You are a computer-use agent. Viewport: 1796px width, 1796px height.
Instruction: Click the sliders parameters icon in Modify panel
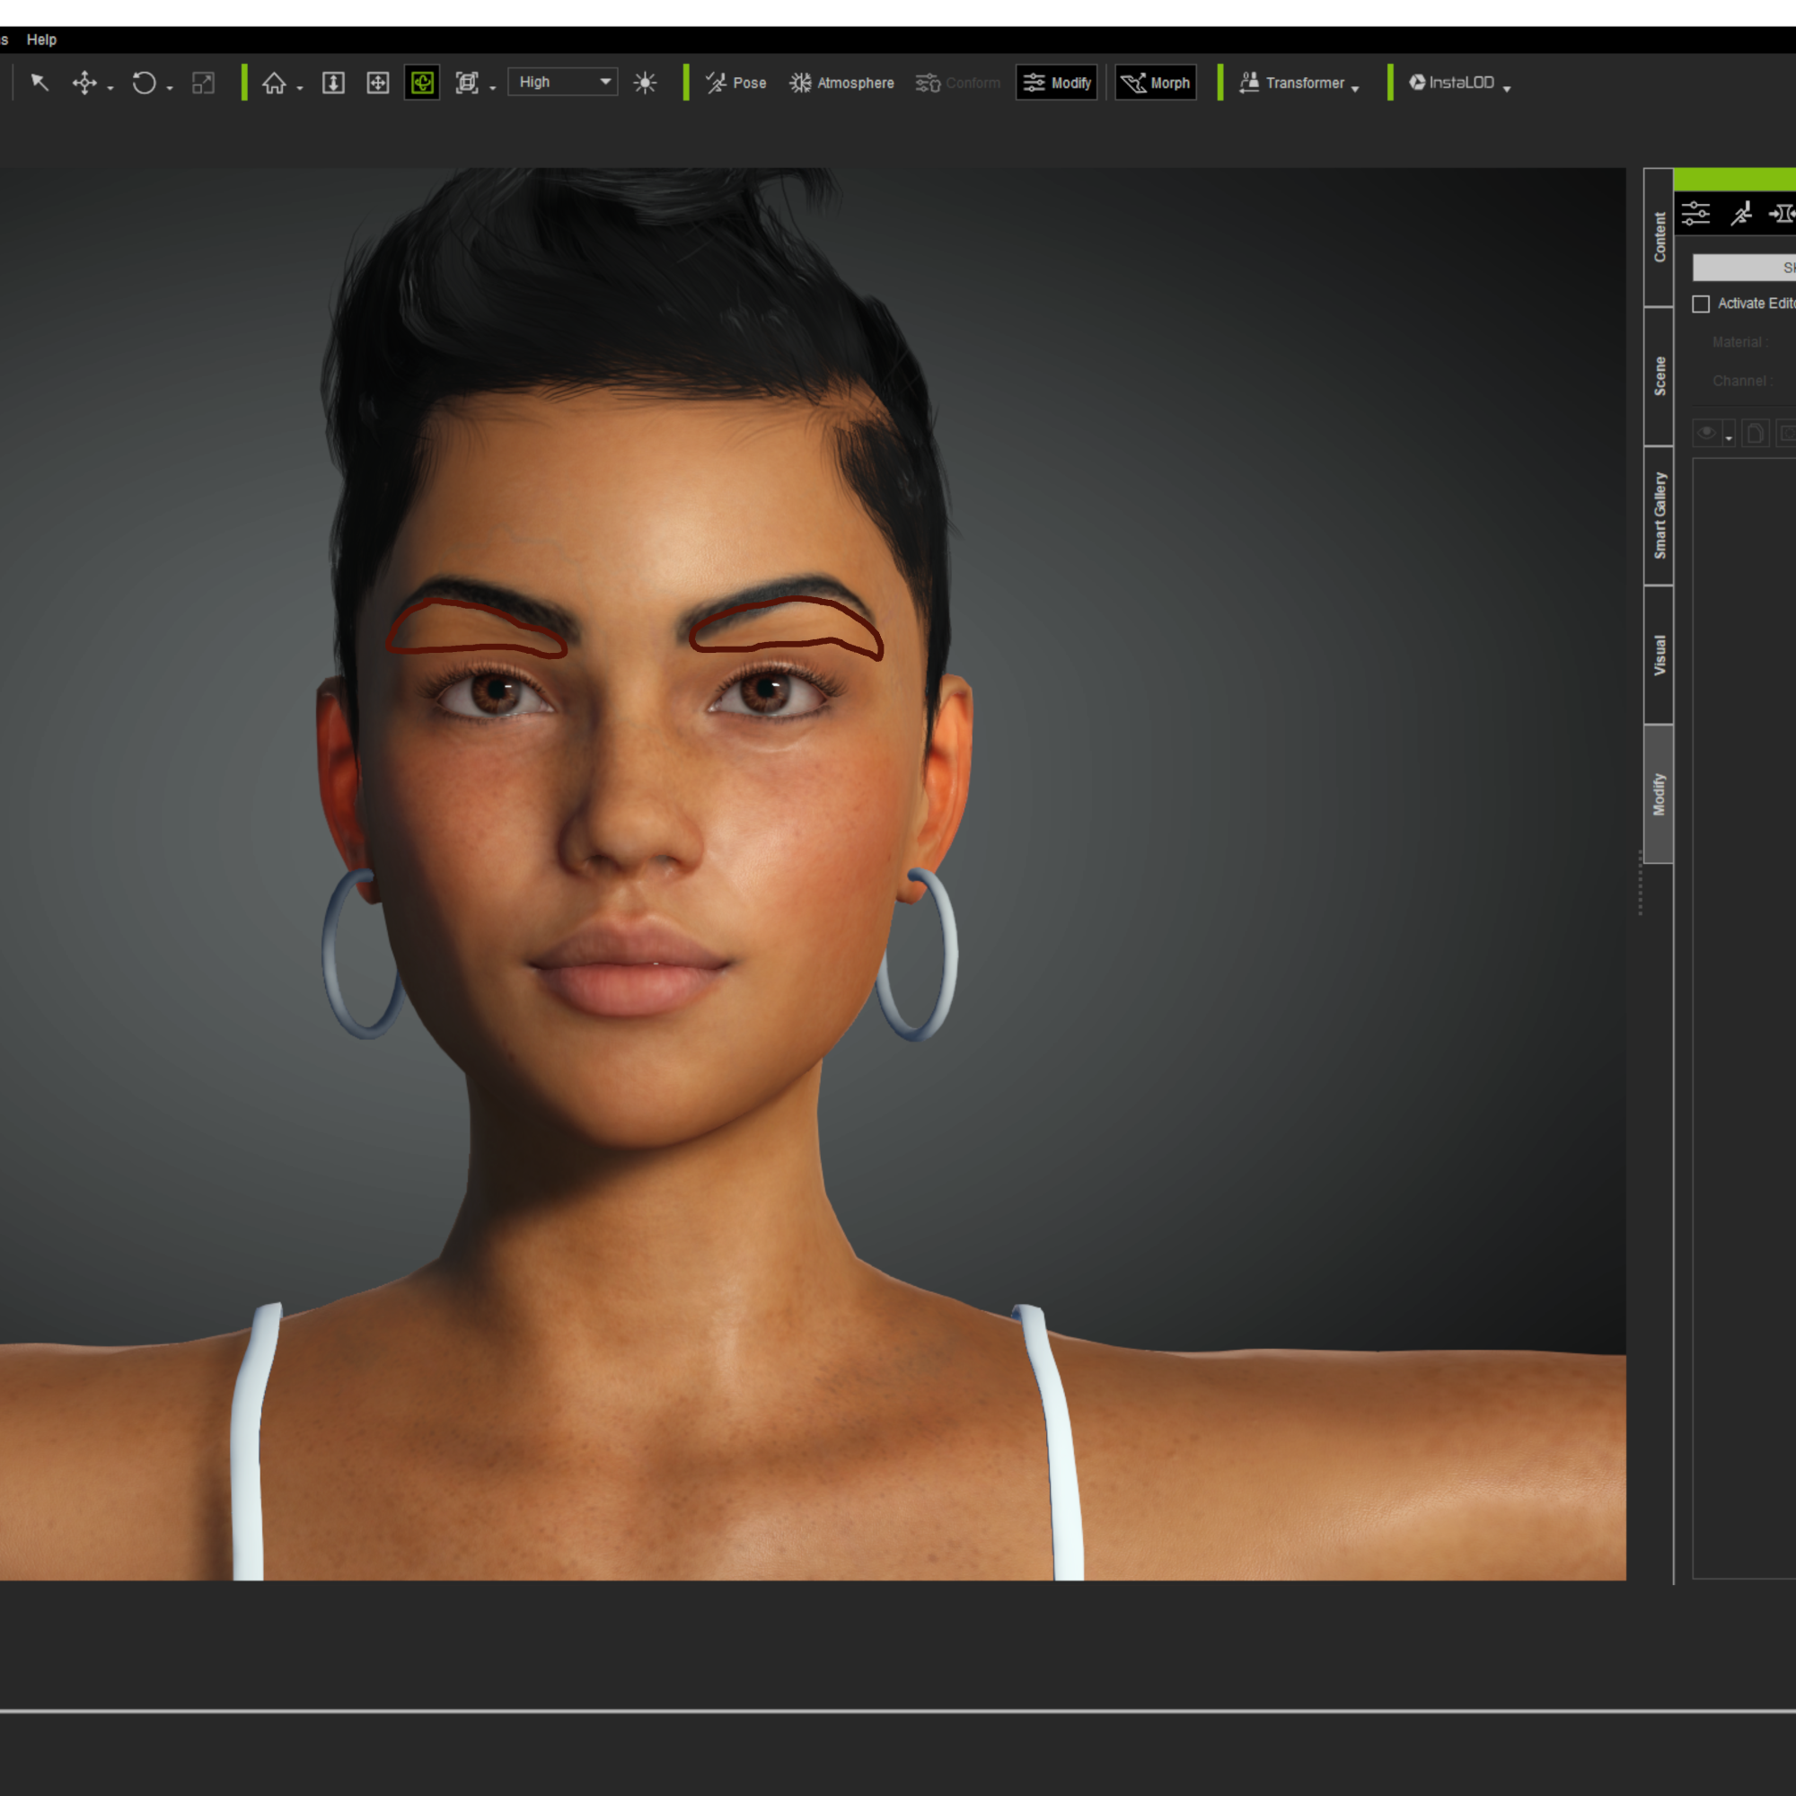(1695, 214)
